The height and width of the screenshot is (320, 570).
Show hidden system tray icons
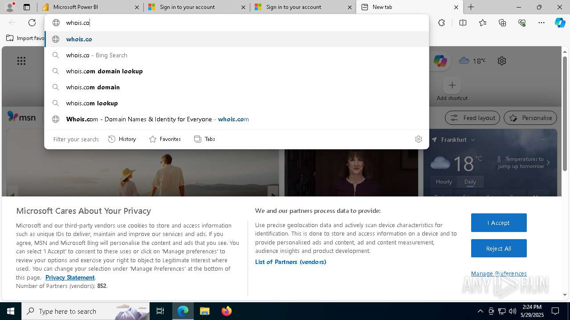480,311
